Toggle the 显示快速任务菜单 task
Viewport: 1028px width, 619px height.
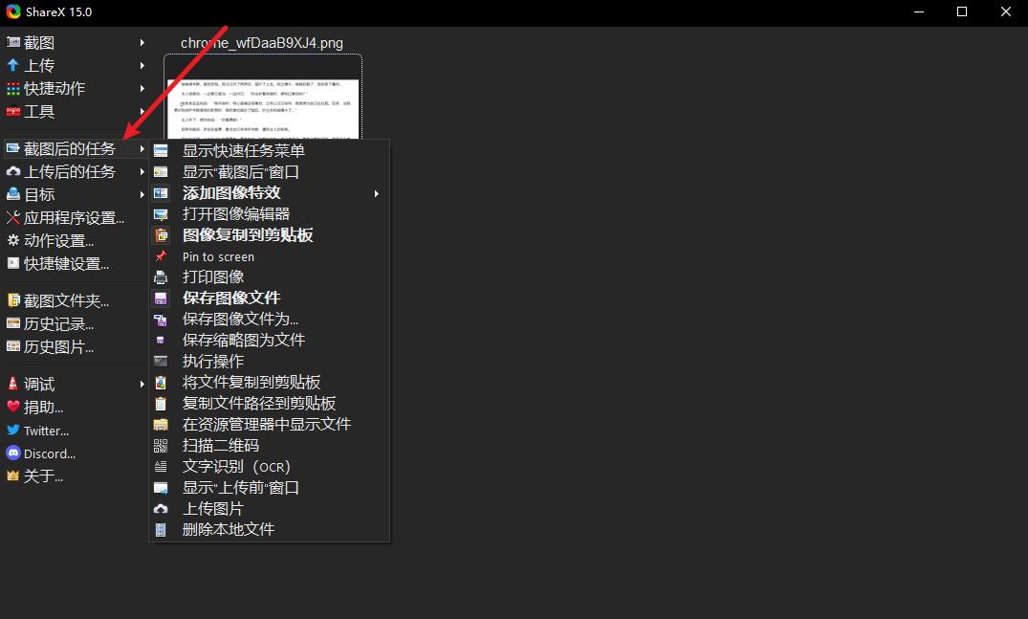tap(270, 151)
